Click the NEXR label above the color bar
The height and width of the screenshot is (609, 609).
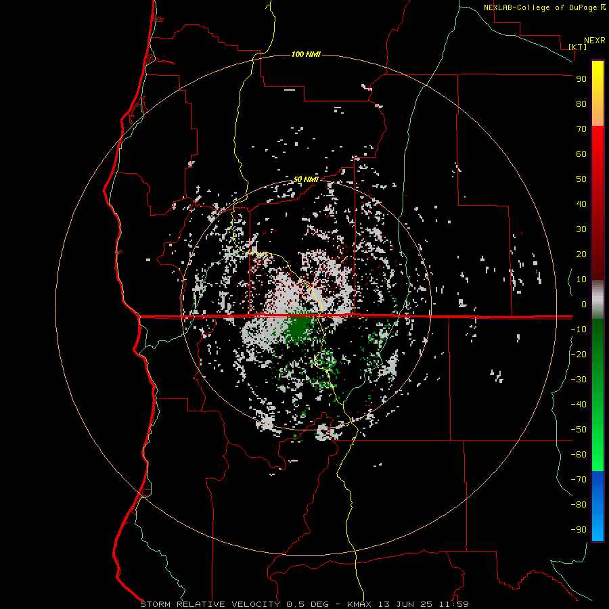point(594,40)
